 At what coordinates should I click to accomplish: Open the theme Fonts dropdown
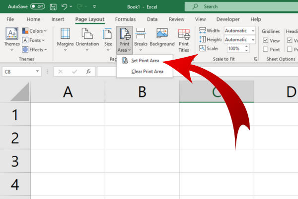pyautogui.click(x=33, y=40)
